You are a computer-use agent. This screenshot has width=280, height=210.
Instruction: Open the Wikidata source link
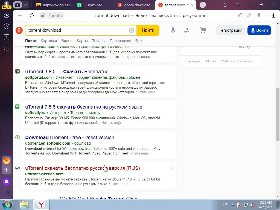tap(210, 61)
